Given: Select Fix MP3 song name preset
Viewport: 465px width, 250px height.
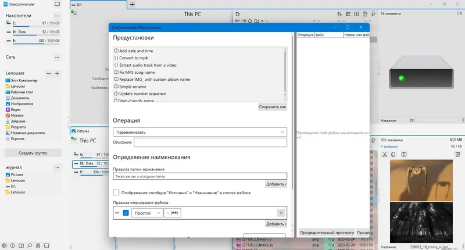Looking at the screenshot, I should coord(137,72).
